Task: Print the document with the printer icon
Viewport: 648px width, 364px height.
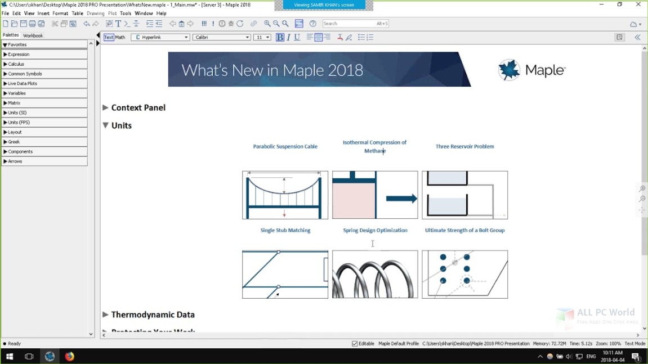Action: pyautogui.click(x=32, y=24)
